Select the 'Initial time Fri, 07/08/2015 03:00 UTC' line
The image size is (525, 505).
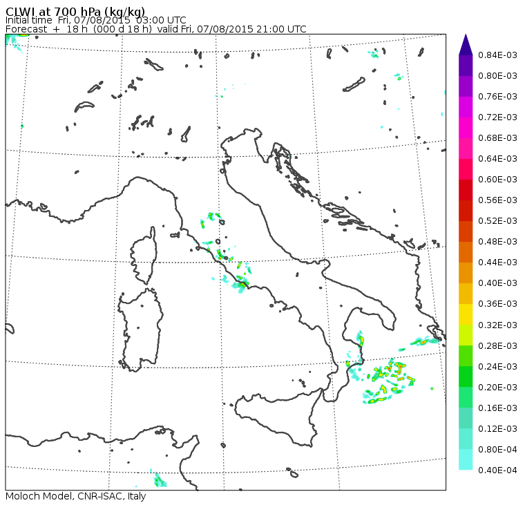(x=96, y=20)
